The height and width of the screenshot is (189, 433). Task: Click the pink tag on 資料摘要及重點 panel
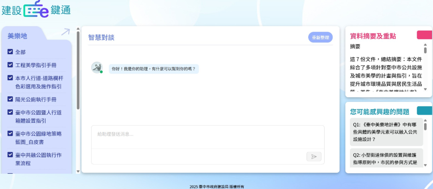[x=424, y=35]
